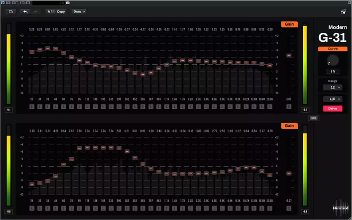This screenshot has height=220, width=352.
Task: Click the lower EQ -3.78 value above the 20.0K band
Action: click(270, 131)
